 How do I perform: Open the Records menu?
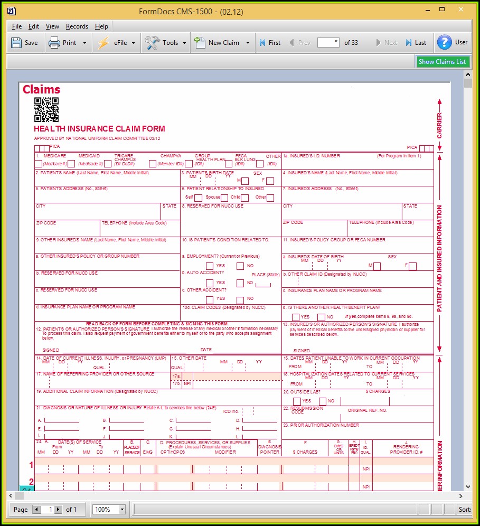point(77,26)
